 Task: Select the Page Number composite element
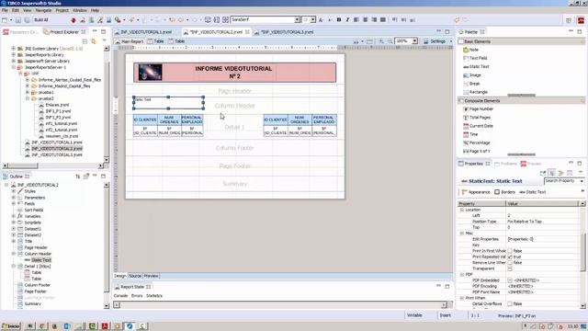click(x=478, y=108)
